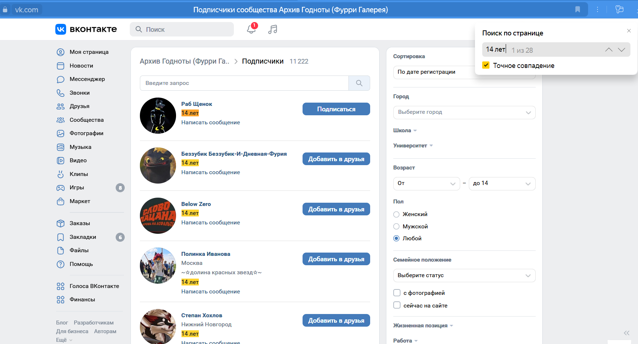Expand the Работа filter section
The height and width of the screenshot is (344, 638).
(405, 341)
